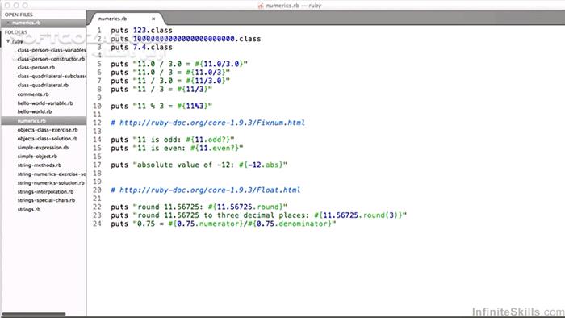Click the long integer literal on line 2

click(x=184, y=39)
